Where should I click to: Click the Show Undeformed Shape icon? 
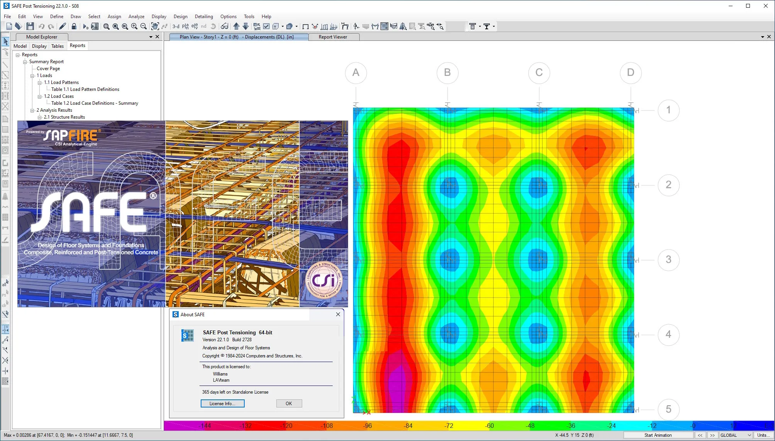[305, 26]
